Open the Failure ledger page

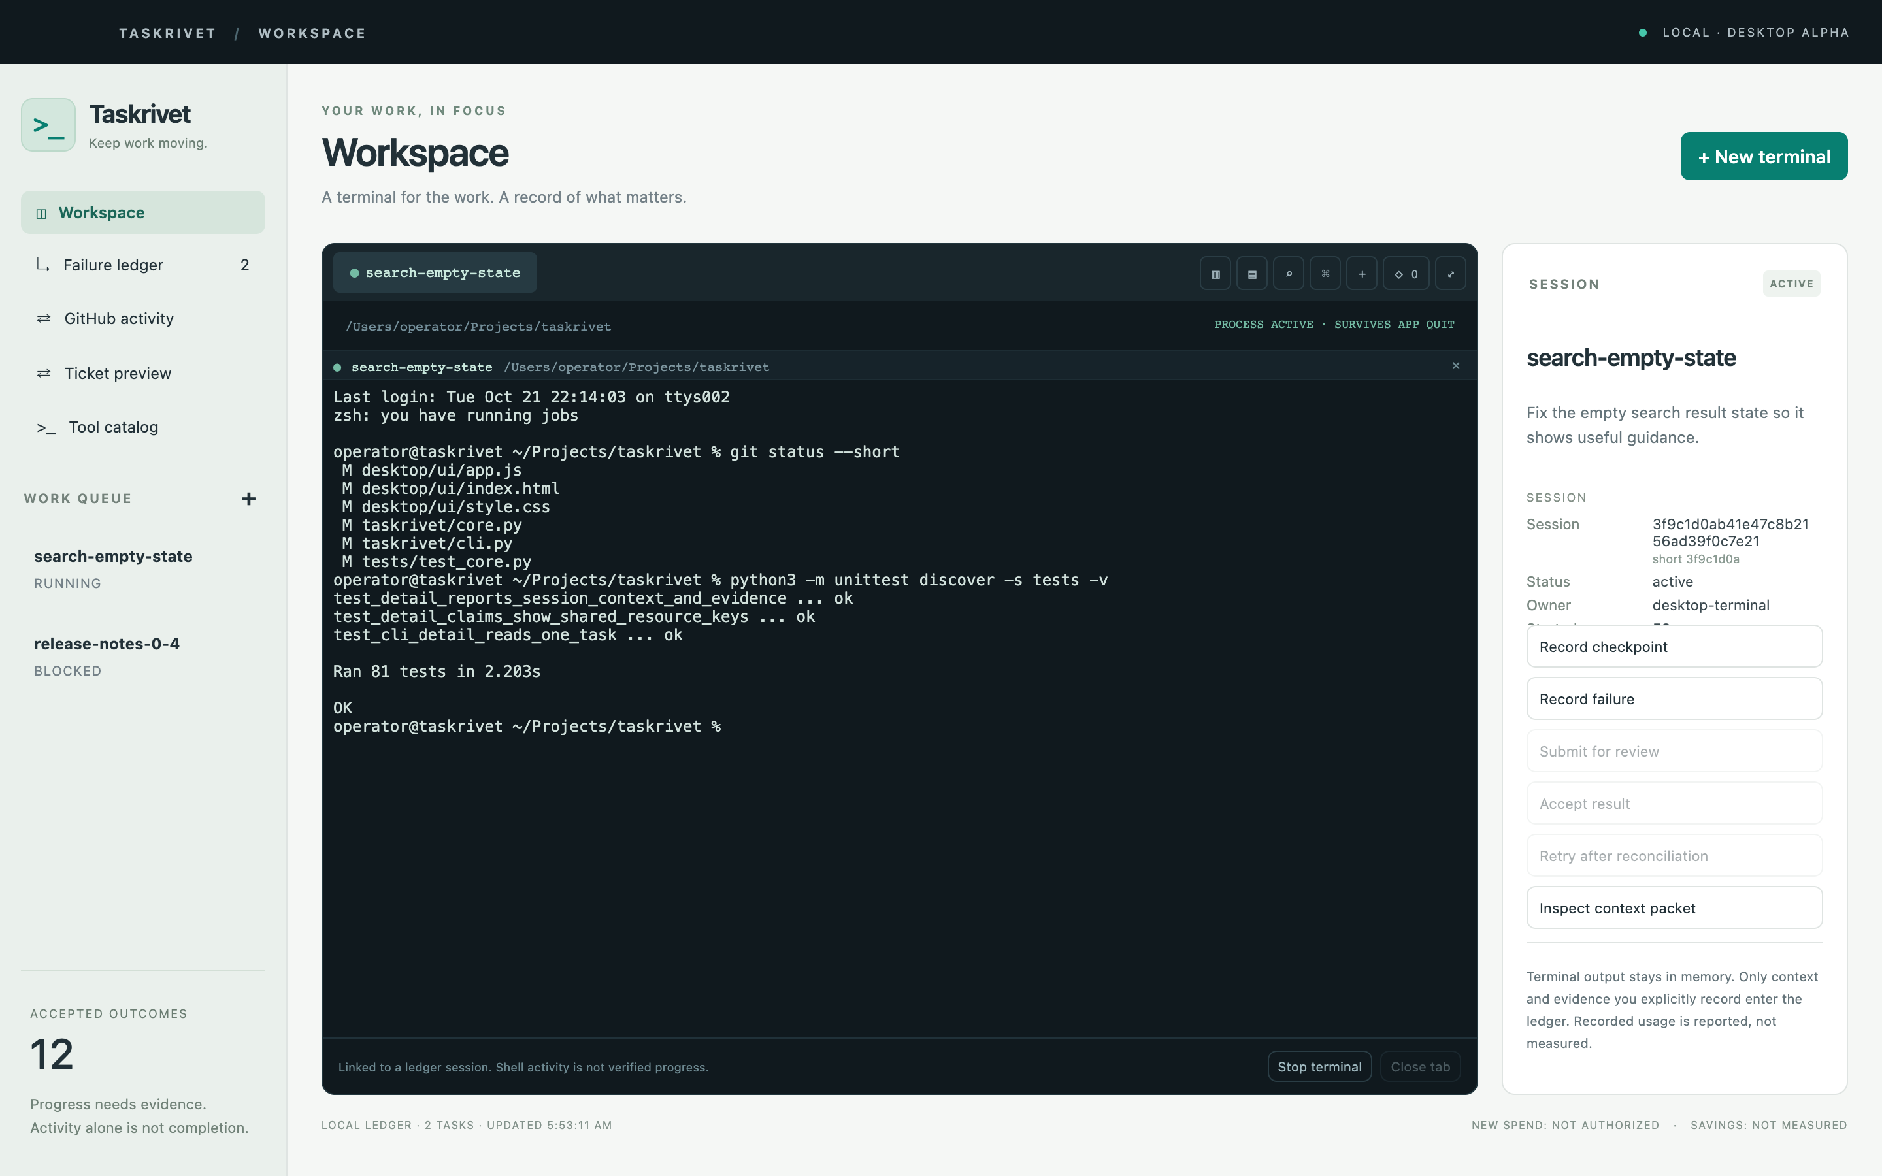coord(143,265)
